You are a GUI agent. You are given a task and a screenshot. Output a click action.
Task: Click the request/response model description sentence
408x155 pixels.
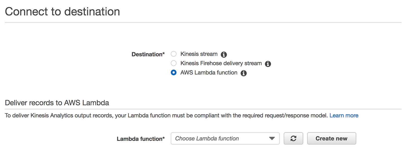click(x=166, y=115)
